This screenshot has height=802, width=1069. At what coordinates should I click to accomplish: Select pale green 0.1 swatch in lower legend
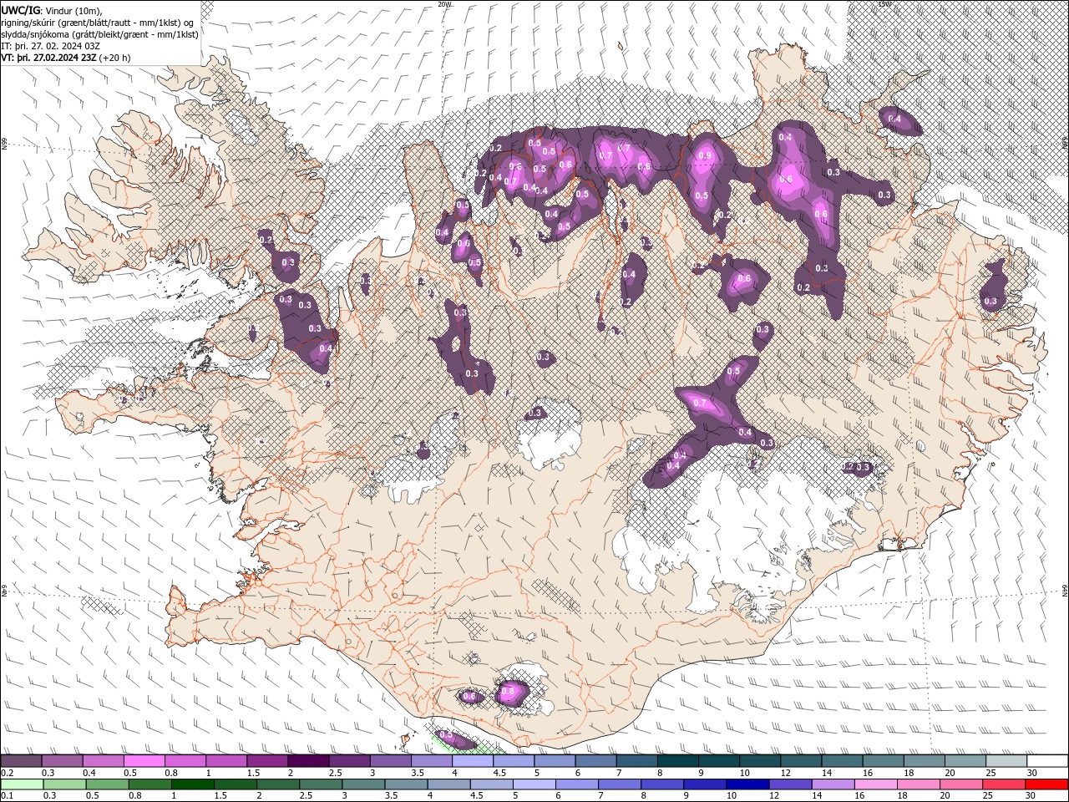point(22,784)
